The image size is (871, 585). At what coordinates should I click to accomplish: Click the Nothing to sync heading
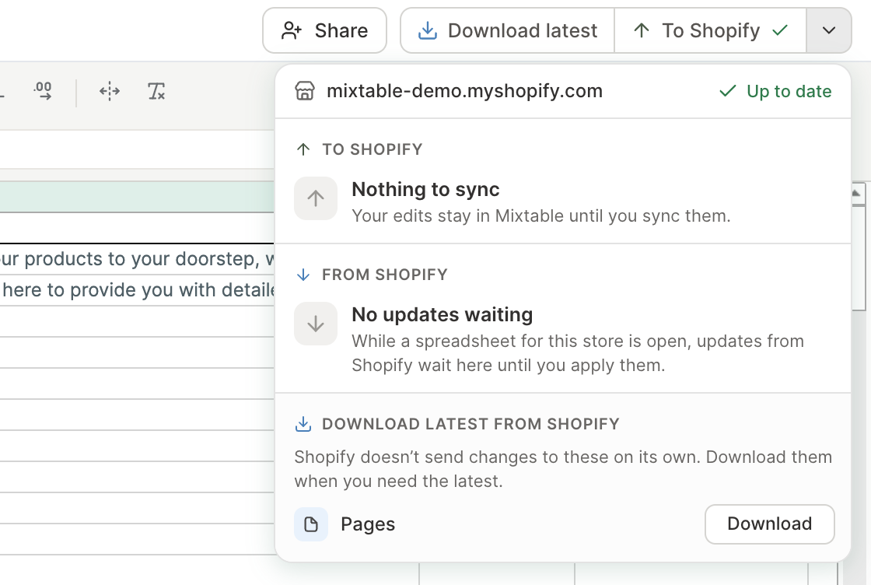coord(425,190)
